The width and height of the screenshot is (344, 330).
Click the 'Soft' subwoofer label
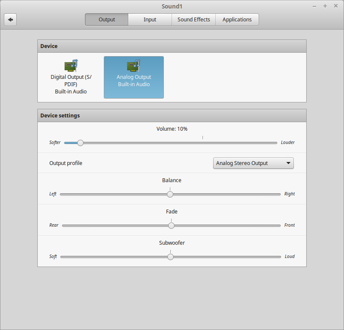click(53, 256)
